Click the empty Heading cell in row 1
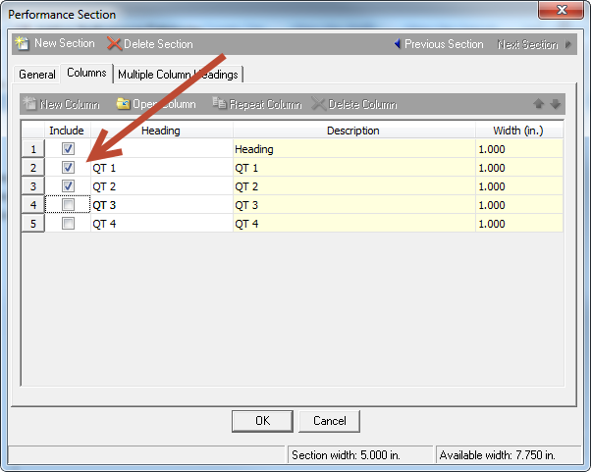Viewport: 591px width, 472px height. pos(162,149)
